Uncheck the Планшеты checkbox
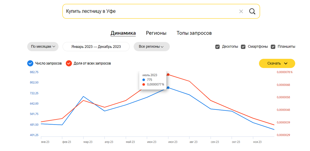Screen dimensions: 310x151 [273, 47]
